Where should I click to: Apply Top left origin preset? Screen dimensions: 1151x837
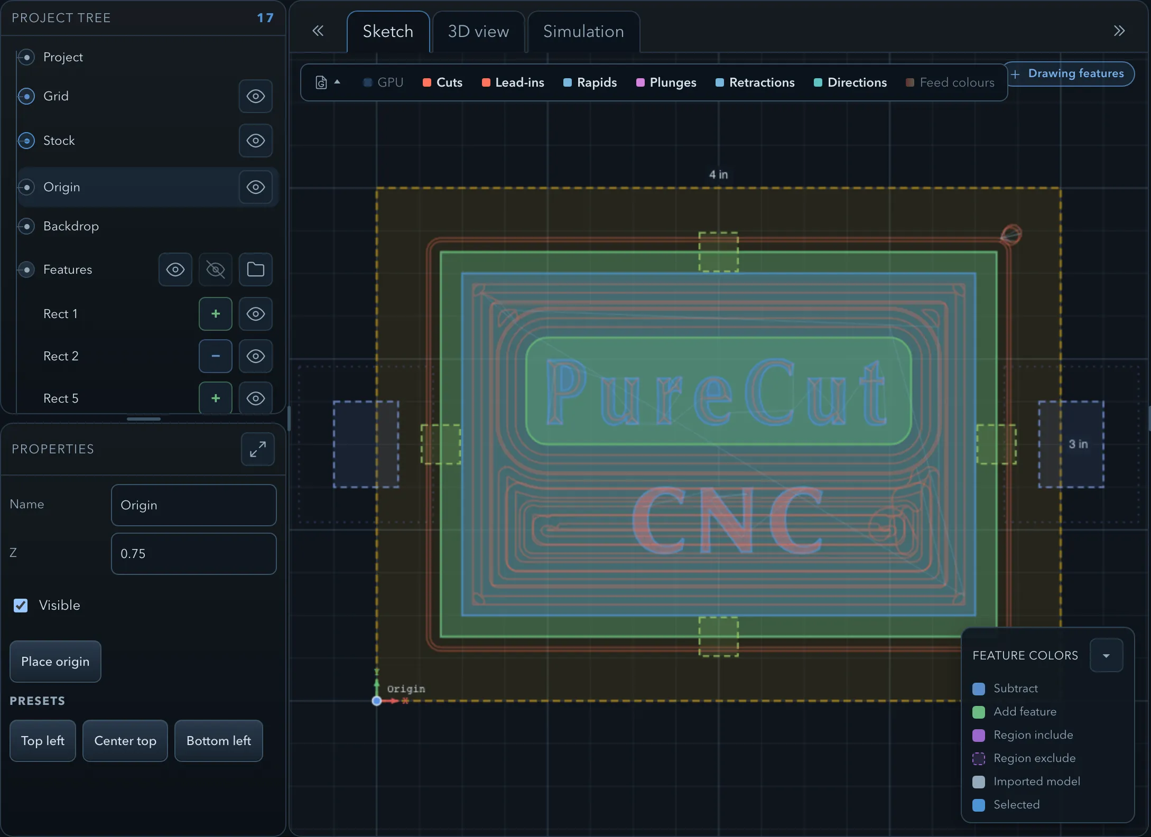tap(43, 741)
